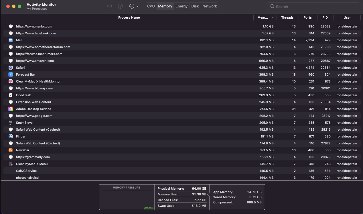The height and width of the screenshot is (214, 363).
Task: Open the ellipsis actions menu
Action: pyautogui.click(x=134, y=6)
